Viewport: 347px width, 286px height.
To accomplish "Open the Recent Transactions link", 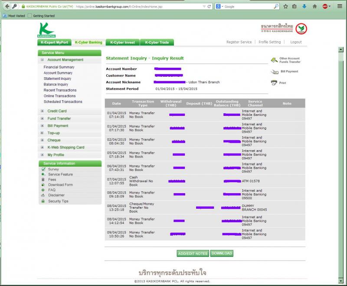I will pos(60,90).
